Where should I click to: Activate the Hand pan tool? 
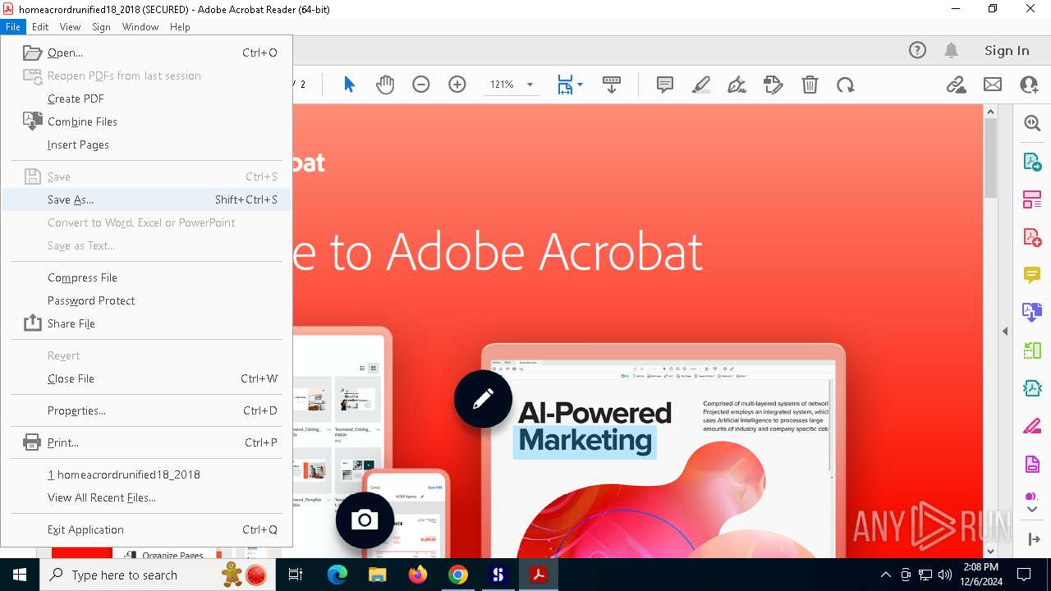coord(385,85)
